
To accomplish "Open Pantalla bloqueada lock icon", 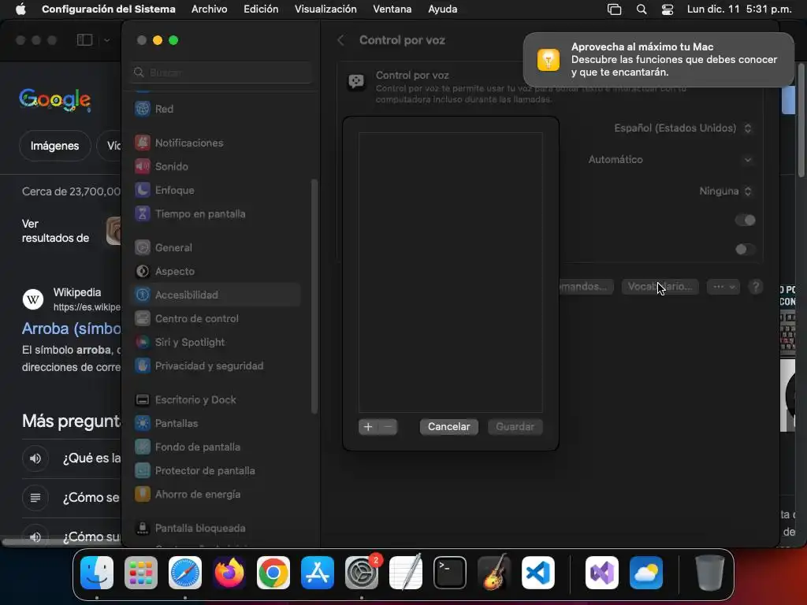I will [x=143, y=529].
